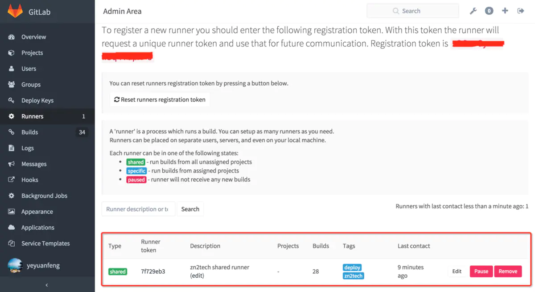
Task: Click the plus icon to create new project
Action: 505,11
